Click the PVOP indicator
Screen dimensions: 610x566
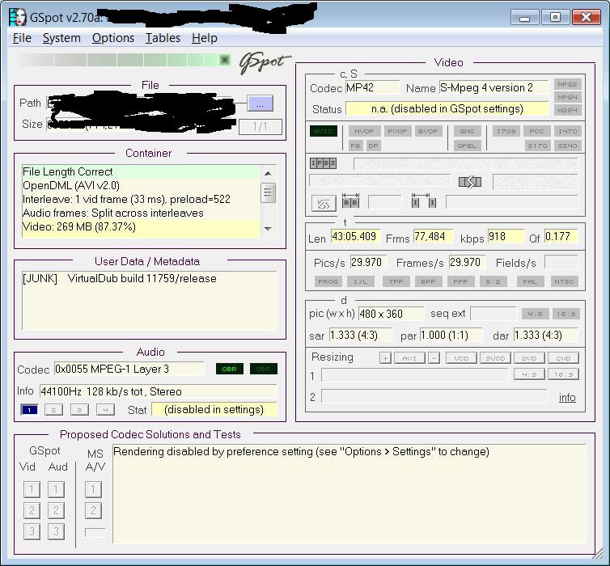397,131
